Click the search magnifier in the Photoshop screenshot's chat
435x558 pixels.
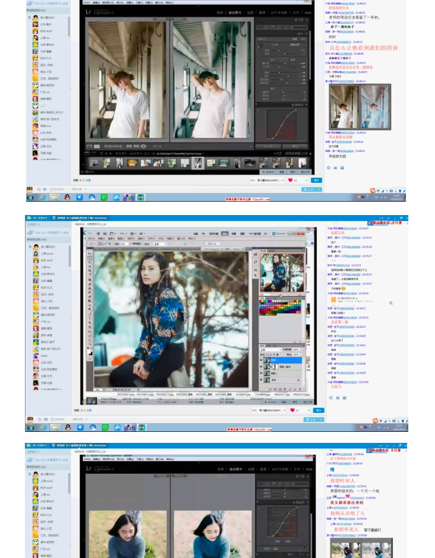pos(391,303)
